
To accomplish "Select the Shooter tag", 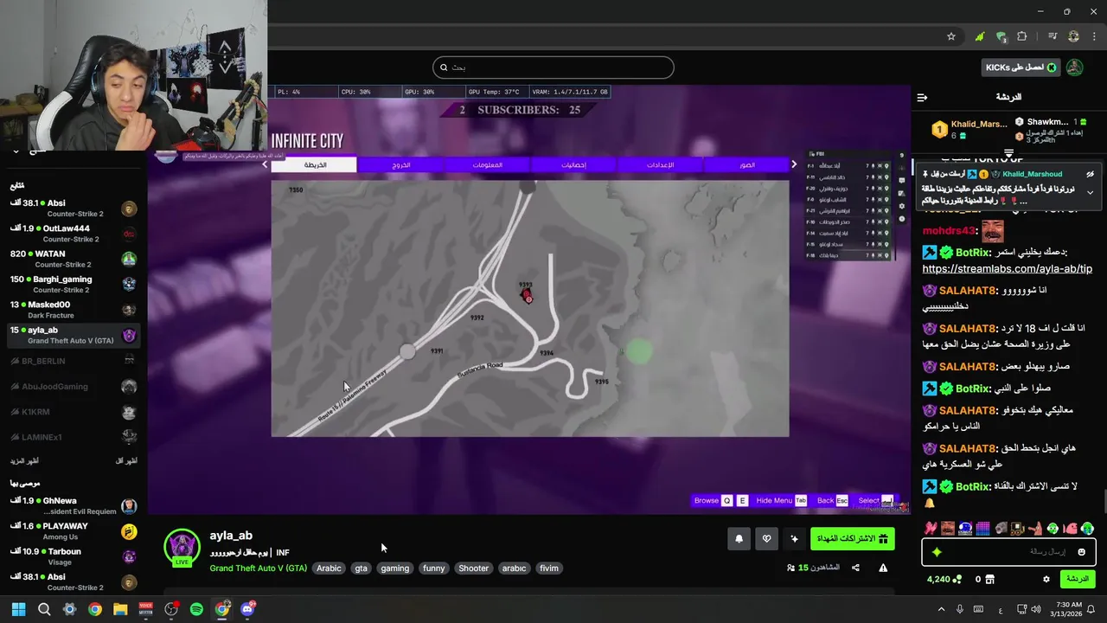I will [473, 568].
